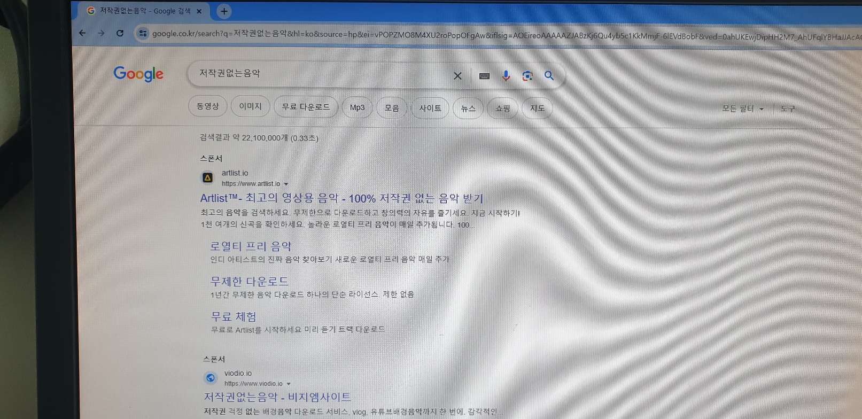Click into the Google search field

click(x=321, y=74)
